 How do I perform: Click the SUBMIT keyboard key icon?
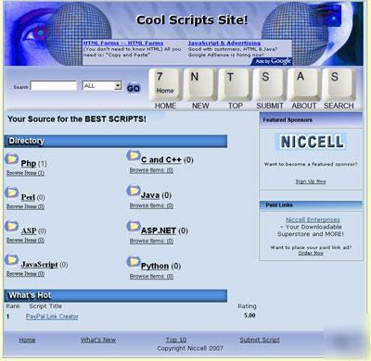point(270,84)
